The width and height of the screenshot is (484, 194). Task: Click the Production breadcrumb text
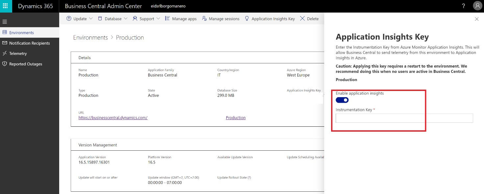point(130,37)
